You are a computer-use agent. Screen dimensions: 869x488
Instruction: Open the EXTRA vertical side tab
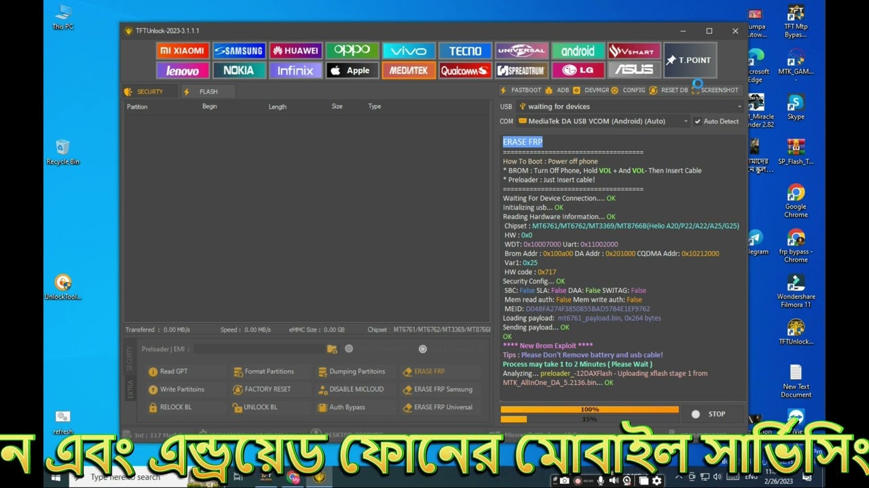(129, 389)
